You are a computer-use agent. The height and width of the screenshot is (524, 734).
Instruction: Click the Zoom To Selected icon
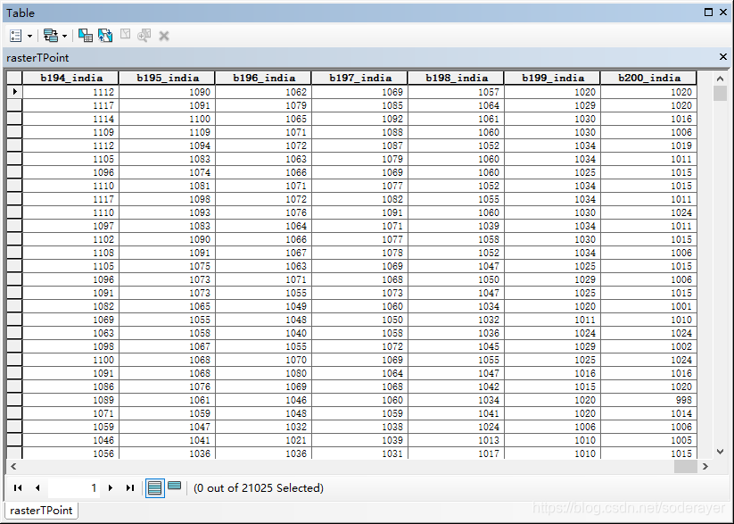(144, 35)
